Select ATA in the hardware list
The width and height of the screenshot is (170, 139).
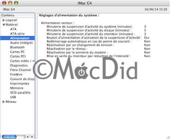[13, 29]
